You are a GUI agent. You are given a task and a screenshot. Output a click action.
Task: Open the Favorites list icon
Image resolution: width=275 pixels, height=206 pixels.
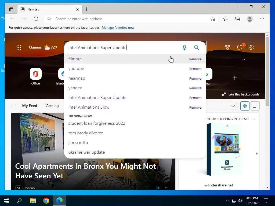(x=226, y=19)
